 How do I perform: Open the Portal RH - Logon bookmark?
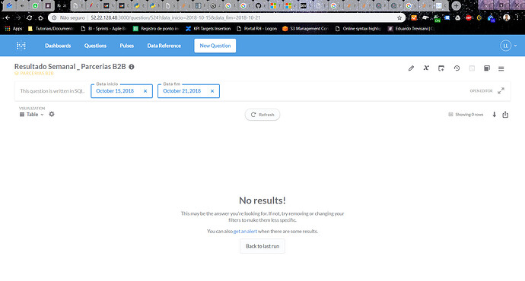(x=257, y=29)
